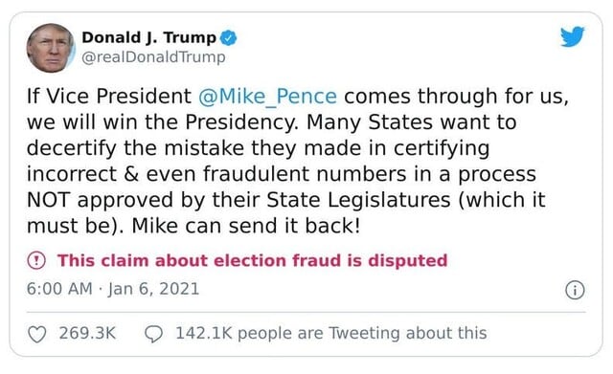Click the Jan 6, 2021 date
The image size is (613, 374).
click(153, 289)
